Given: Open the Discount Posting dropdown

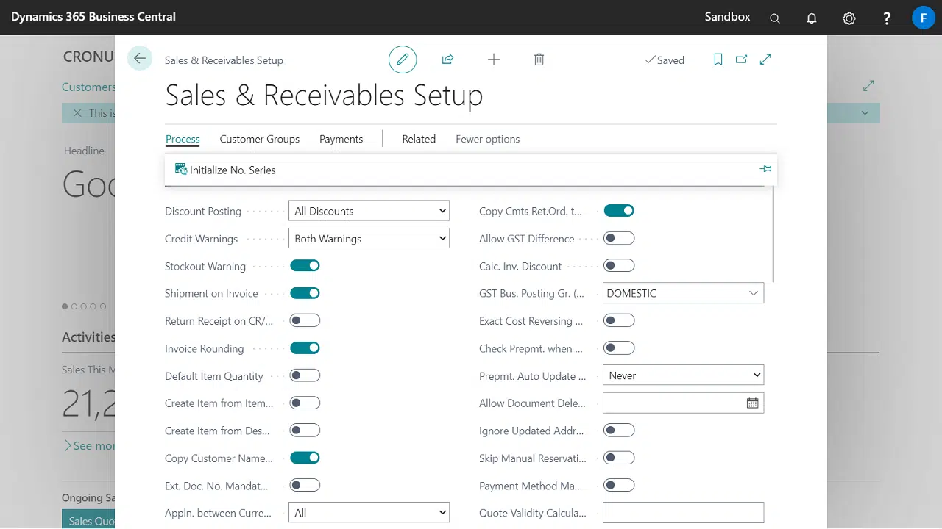Looking at the screenshot, I should click(x=369, y=211).
